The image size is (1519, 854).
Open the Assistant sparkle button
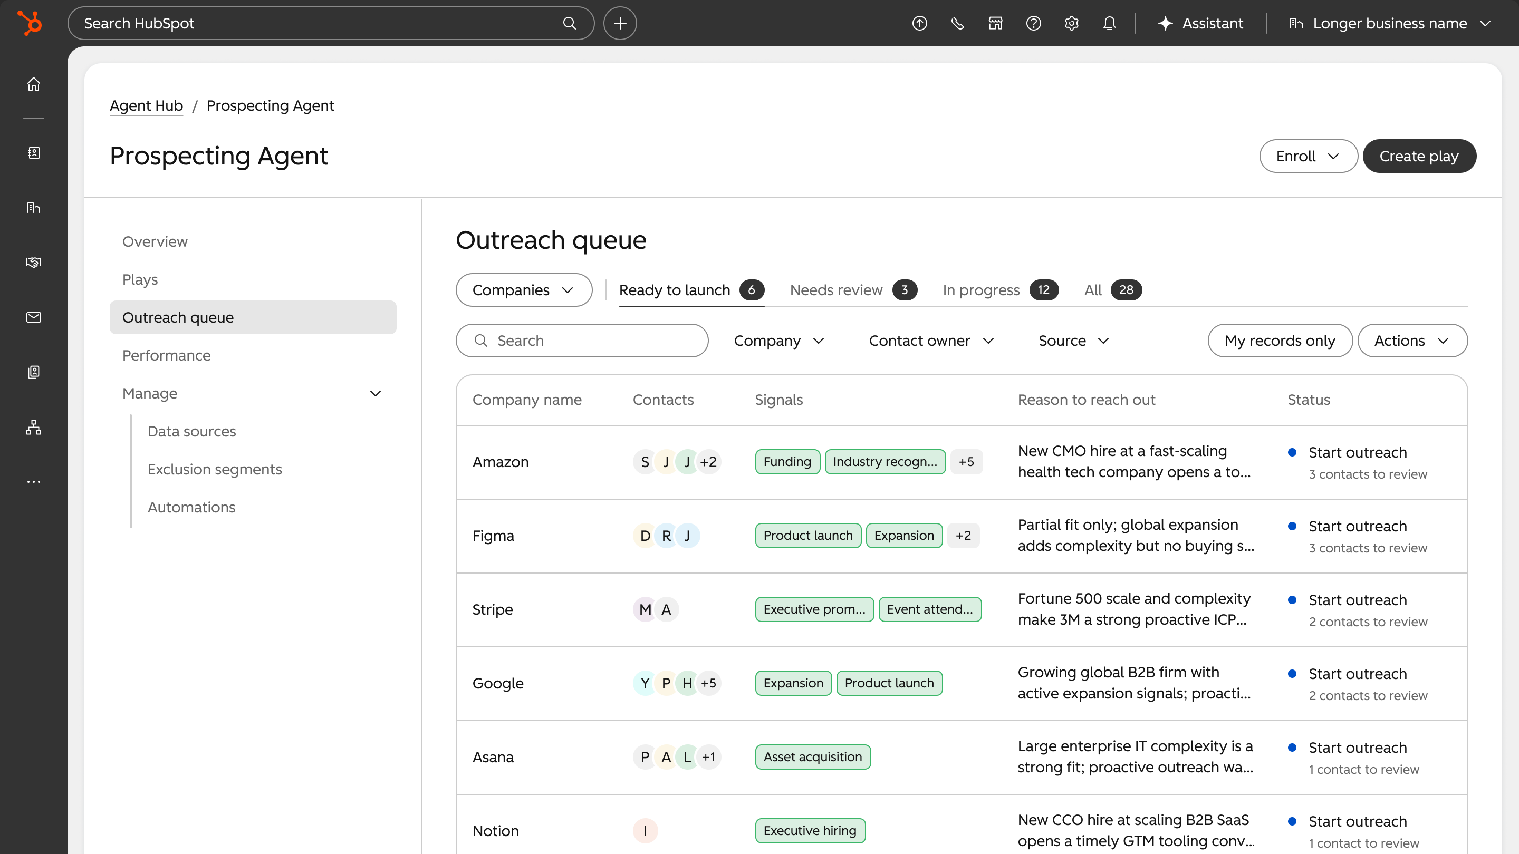click(x=1200, y=23)
